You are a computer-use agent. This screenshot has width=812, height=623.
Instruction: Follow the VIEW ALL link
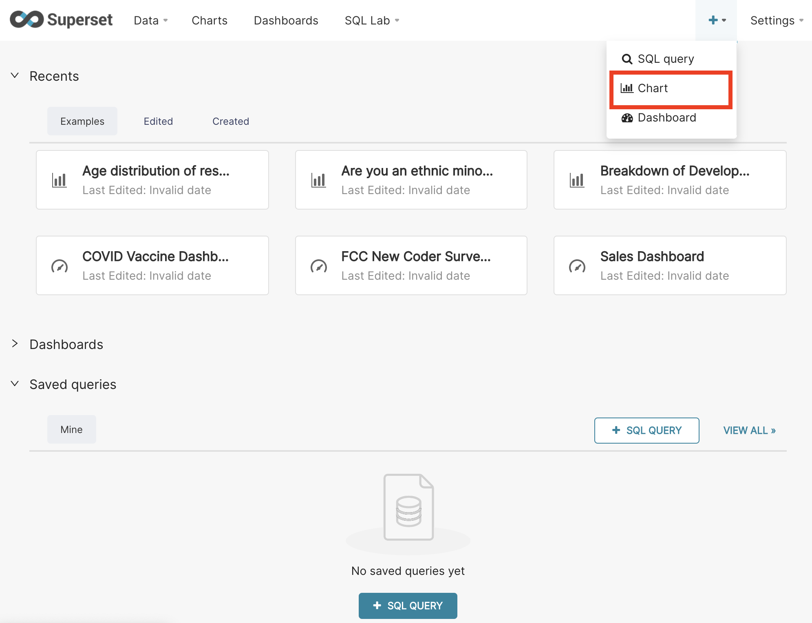click(x=749, y=430)
